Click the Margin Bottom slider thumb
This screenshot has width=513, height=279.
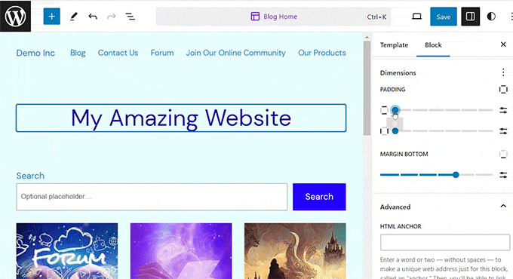456,175
